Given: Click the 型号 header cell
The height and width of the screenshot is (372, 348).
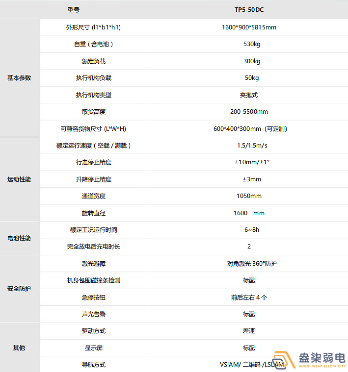Looking at the screenshot, I should pos(74,10).
